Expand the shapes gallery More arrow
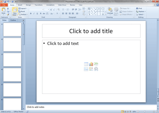Screen dimensions: 159x113 tap(105, 14)
